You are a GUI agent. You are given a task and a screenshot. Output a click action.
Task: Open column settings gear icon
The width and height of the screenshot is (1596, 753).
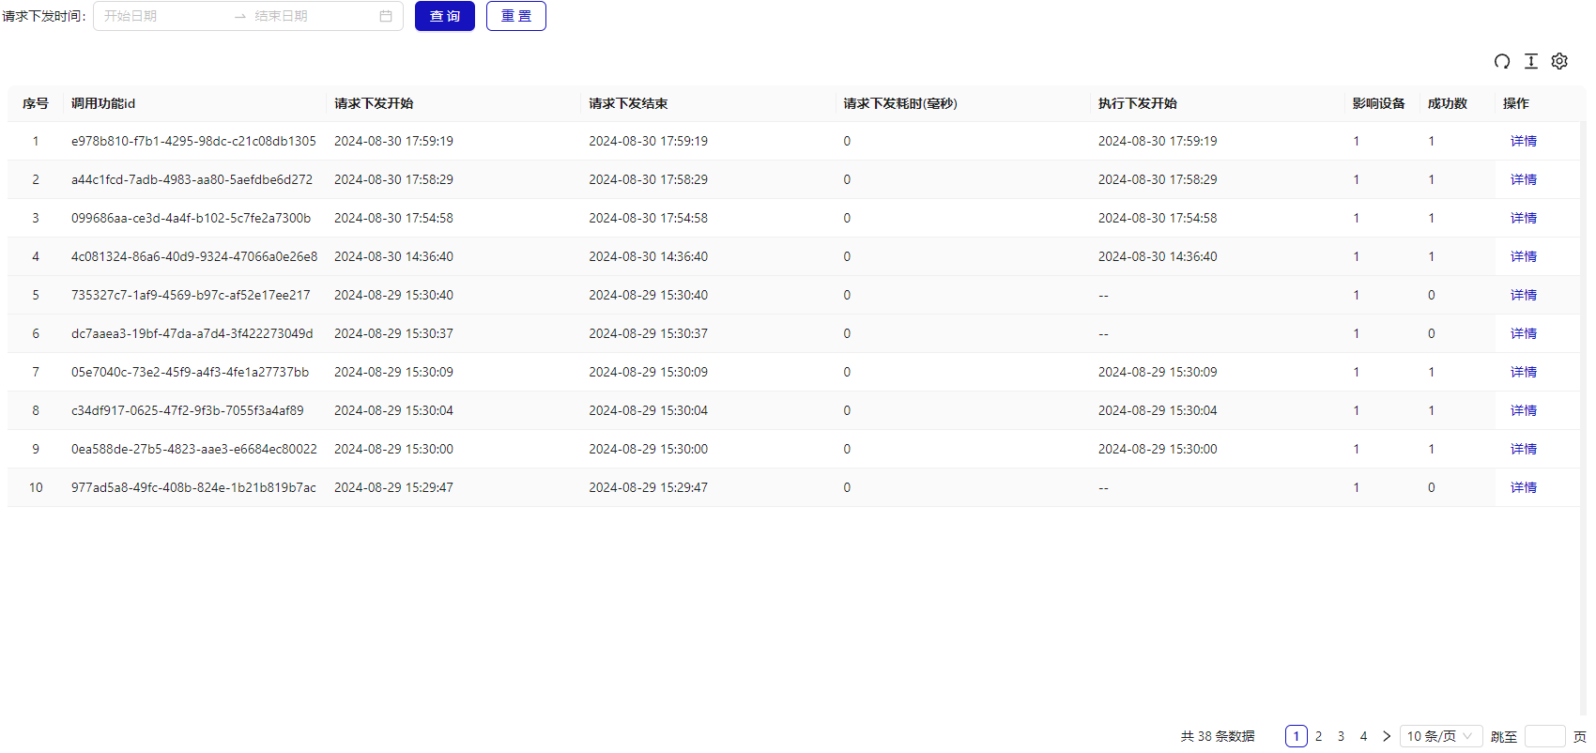coord(1559,61)
